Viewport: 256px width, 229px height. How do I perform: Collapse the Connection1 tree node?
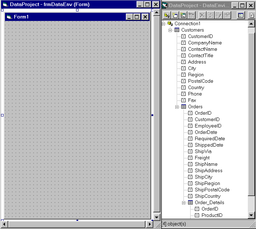(164, 24)
